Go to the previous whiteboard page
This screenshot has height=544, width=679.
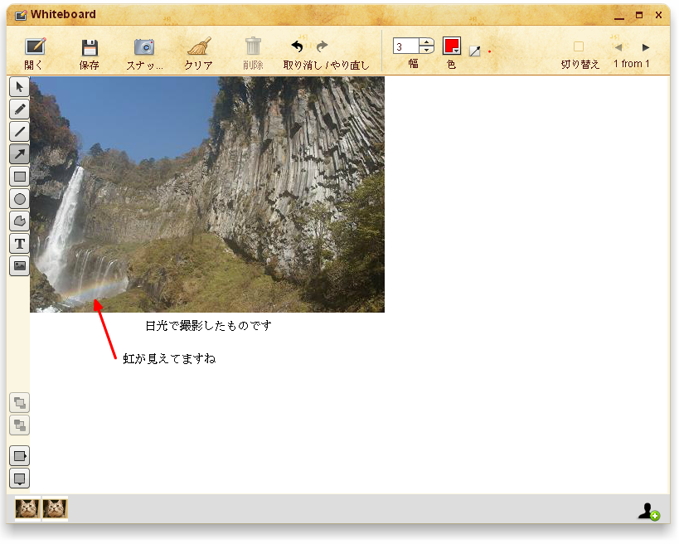pos(618,47)
